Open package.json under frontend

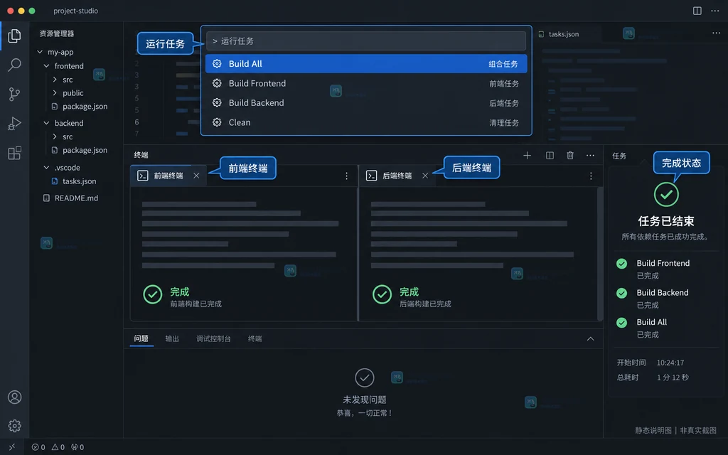pos(80,107)
